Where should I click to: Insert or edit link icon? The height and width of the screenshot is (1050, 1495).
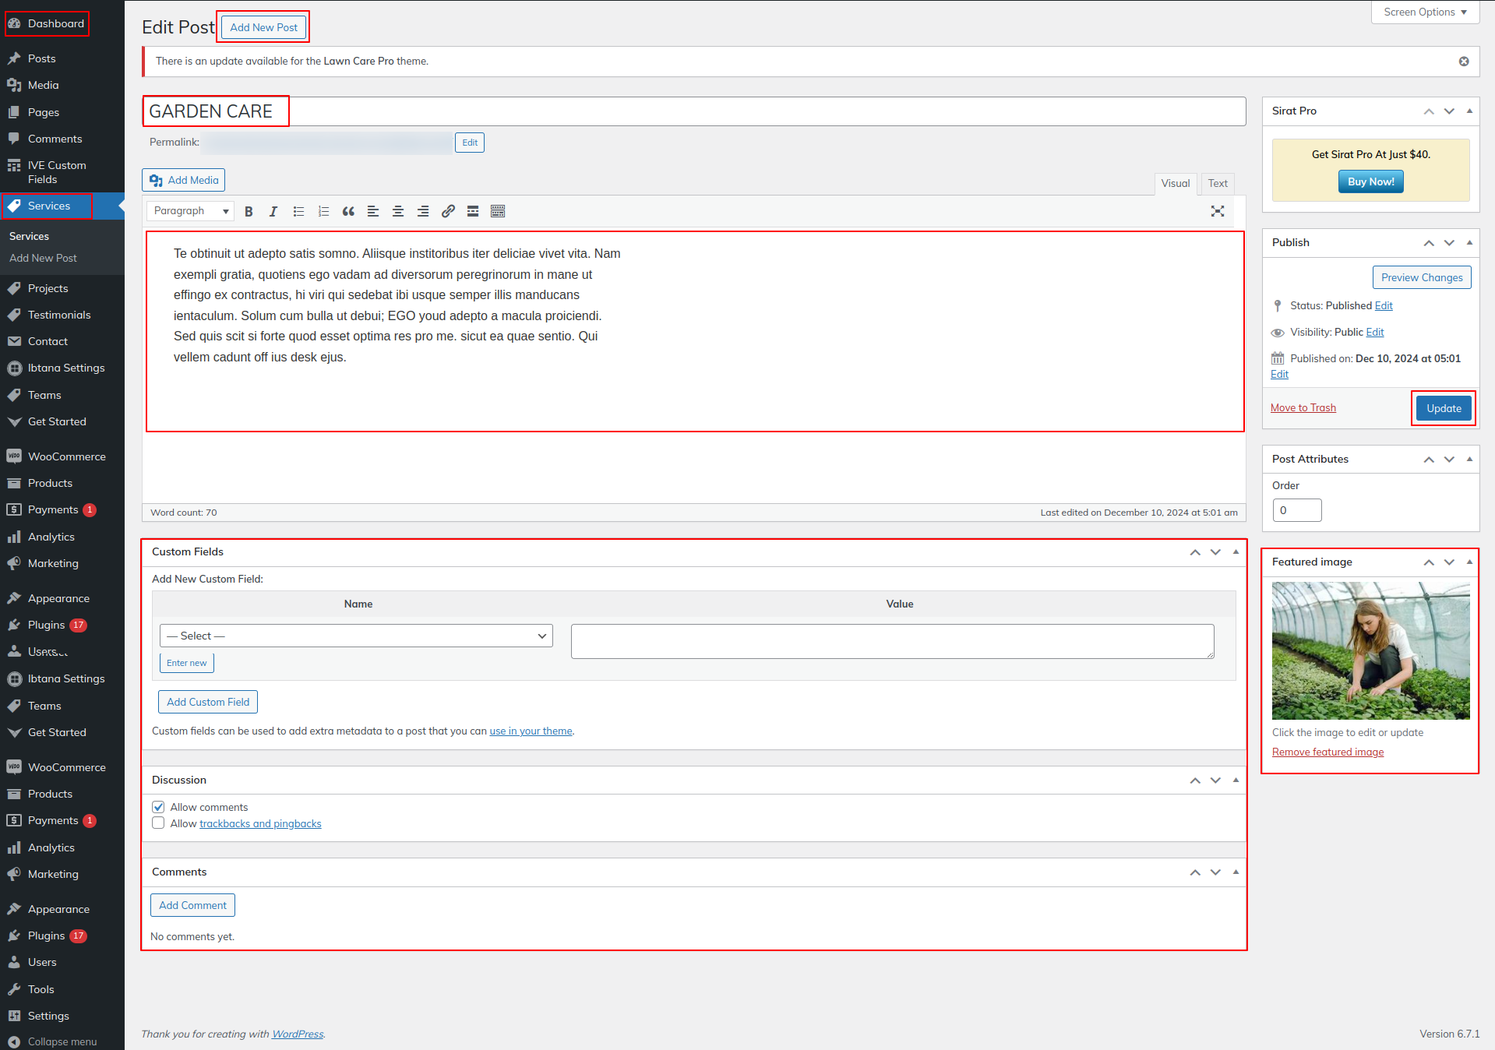[448, 211]
